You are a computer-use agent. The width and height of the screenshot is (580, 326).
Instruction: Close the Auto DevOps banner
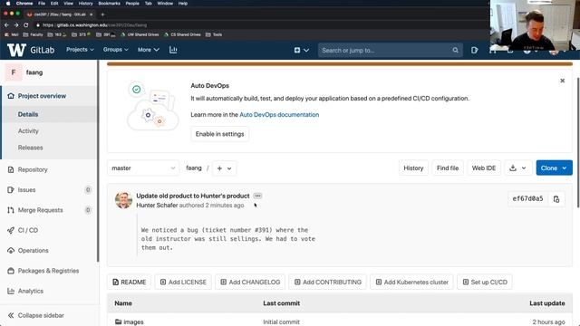(x=562, y=81)
